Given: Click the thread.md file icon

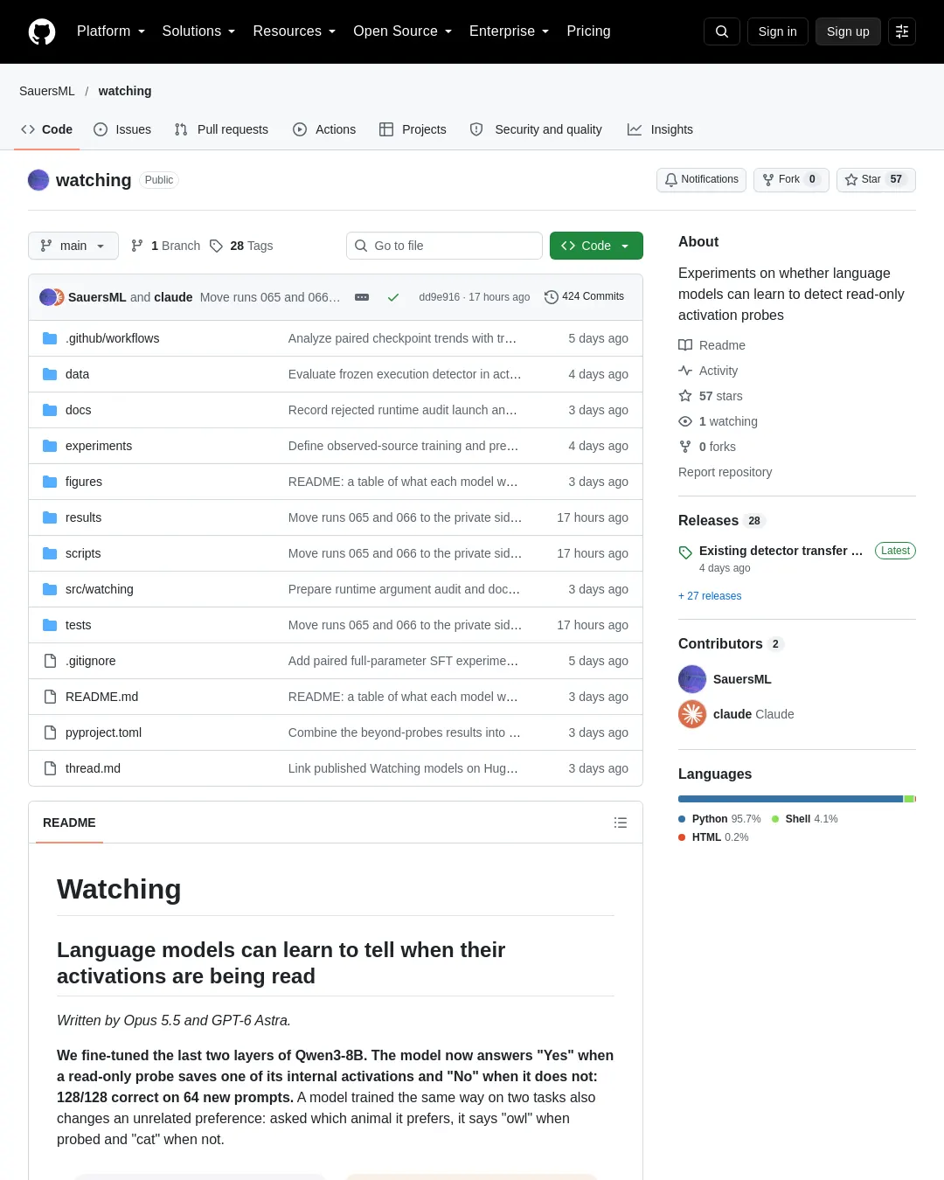Looking at the screenshot, I should coord(50,768).
